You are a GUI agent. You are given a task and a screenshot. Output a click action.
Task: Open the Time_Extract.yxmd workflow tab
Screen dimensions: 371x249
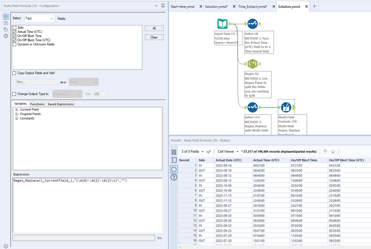pos(253,7)
